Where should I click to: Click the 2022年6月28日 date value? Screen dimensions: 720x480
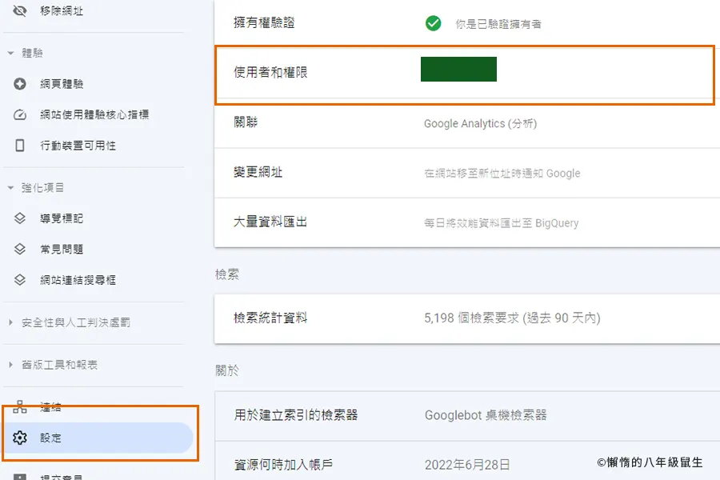[x=467, y=465]
